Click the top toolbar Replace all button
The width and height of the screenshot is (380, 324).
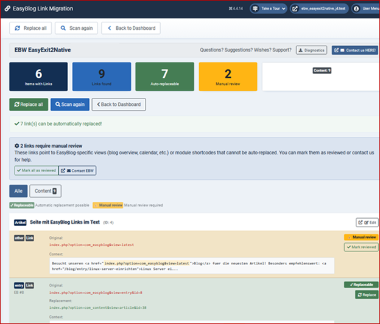pos(30,28)
